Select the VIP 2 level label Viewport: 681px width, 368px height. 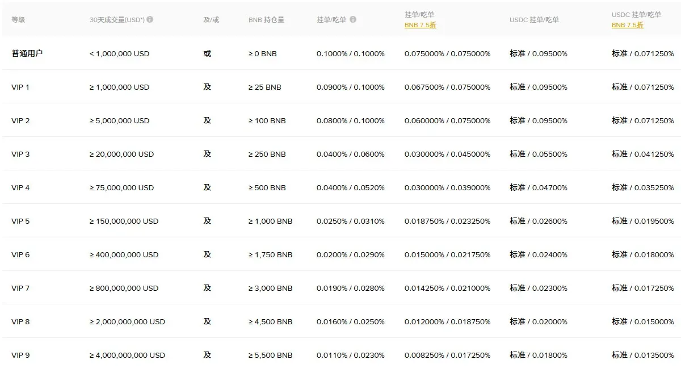click(20, 120)
